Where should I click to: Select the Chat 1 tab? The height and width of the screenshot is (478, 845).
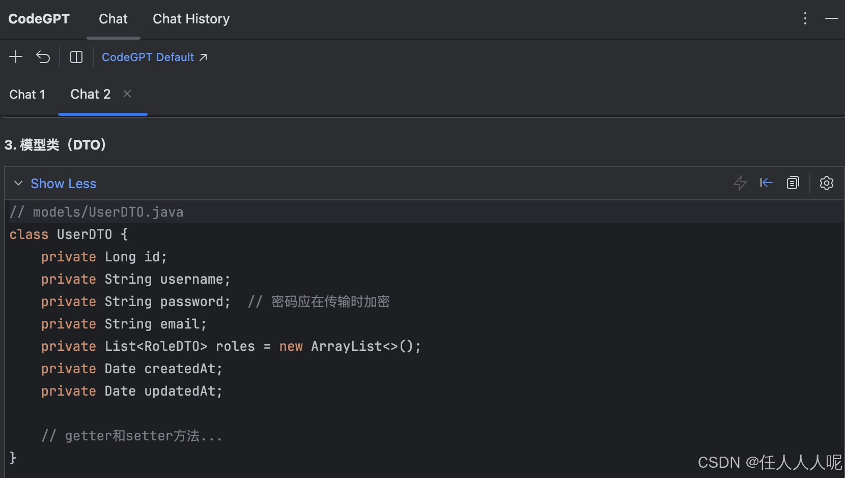(27, 94)
